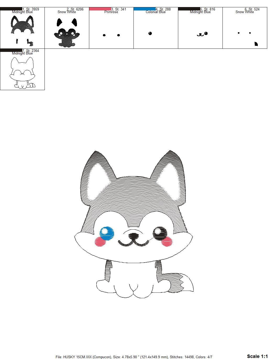Click the '6. St: 524' stitch count
Viewport: 268px width, 359px height.
point(252,9)
